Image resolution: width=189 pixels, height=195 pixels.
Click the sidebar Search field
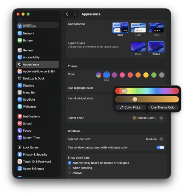point(37,25)
